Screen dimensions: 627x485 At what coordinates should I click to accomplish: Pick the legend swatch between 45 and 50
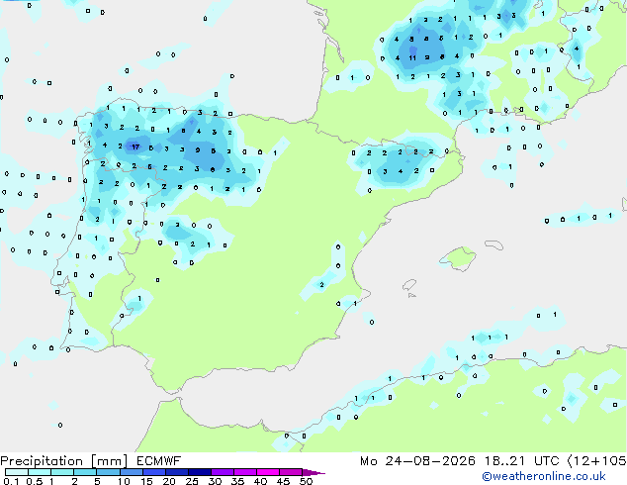(291, 472)
